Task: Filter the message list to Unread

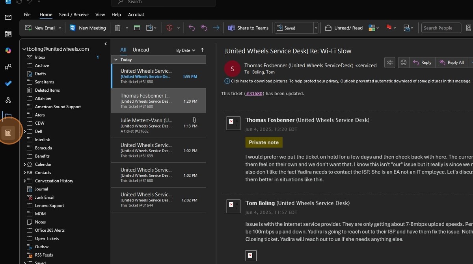Action: [141, 50]
